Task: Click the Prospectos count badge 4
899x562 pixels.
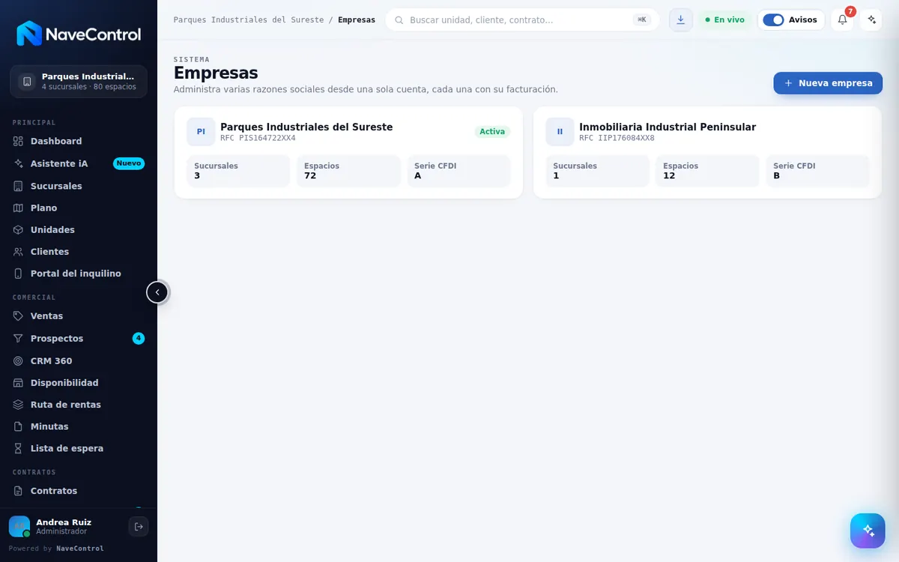Action: click(139, 339)
